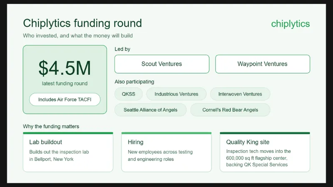The image size is (333, 187).
Task: Click the "Chiplytics funding round" title
Action: pos(82,23)
